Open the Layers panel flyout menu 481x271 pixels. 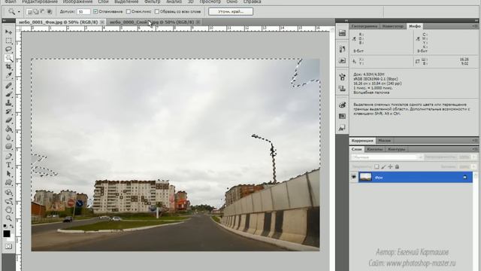(x=475, y=149)
